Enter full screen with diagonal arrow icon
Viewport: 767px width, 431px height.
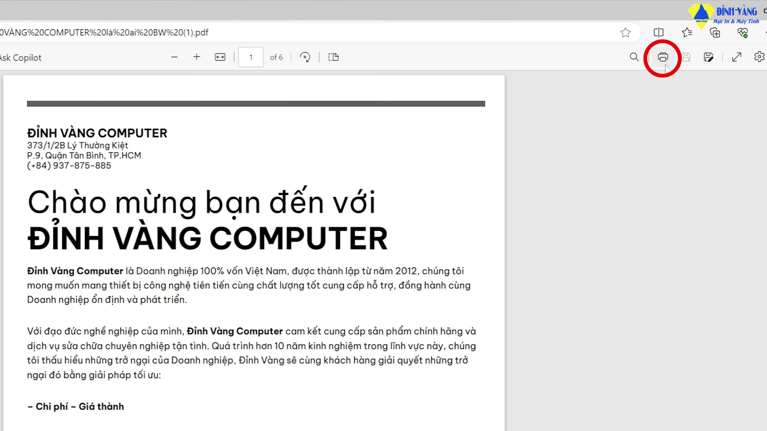[x=737, y=57]
